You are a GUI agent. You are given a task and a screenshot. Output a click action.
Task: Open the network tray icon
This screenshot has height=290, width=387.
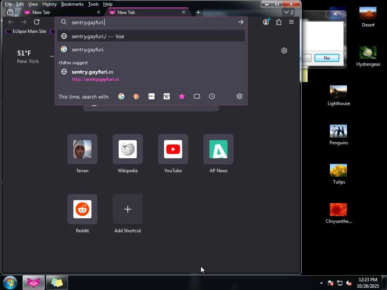[x=340, y=283]
